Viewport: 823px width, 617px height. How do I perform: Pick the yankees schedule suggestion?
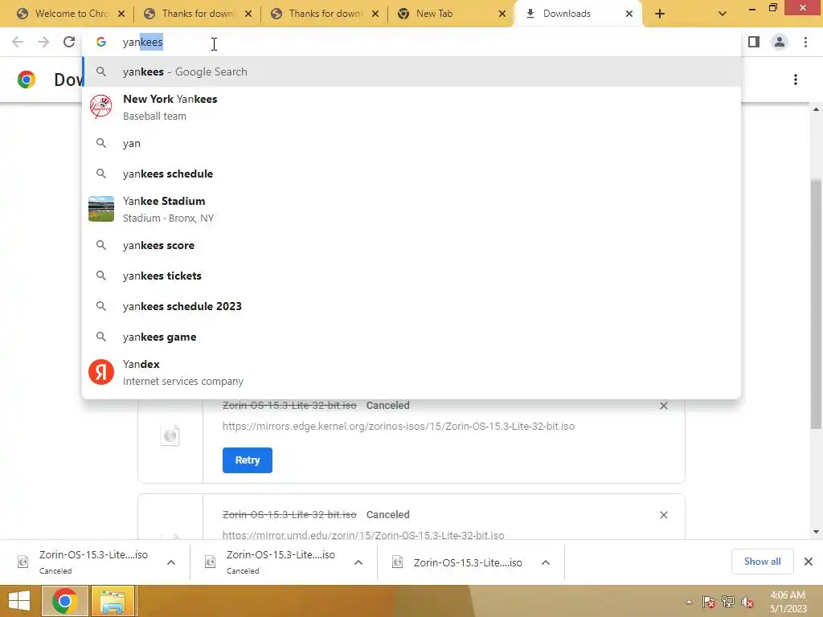pyautogui.click(x=411, y=174)
